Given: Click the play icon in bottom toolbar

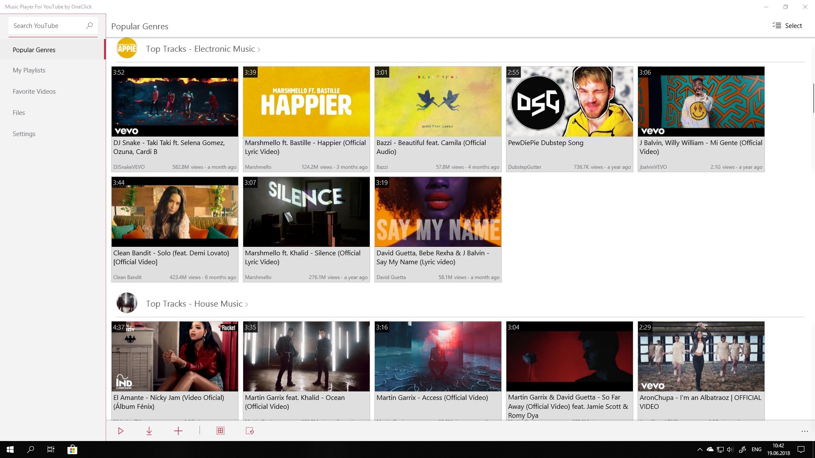Looking at the screenshot, I should pyautogui.click(x=121, y=431).
